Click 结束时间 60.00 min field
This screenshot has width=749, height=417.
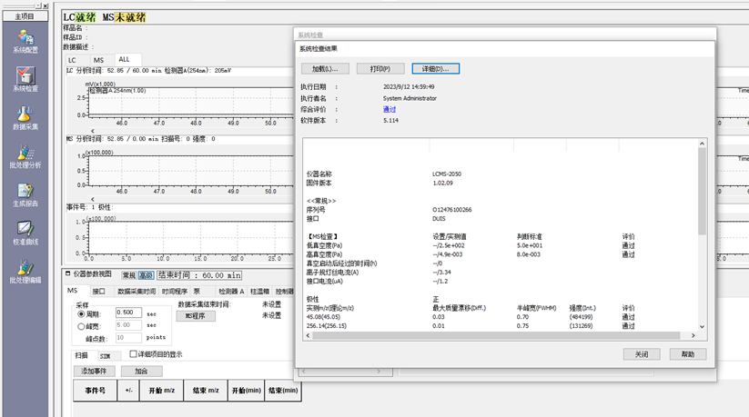[199, 275]
